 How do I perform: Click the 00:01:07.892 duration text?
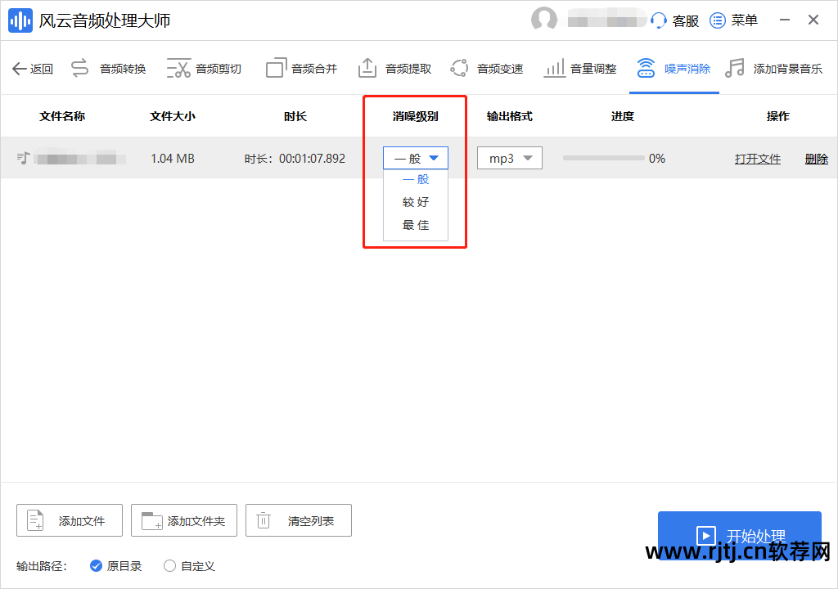312,159
